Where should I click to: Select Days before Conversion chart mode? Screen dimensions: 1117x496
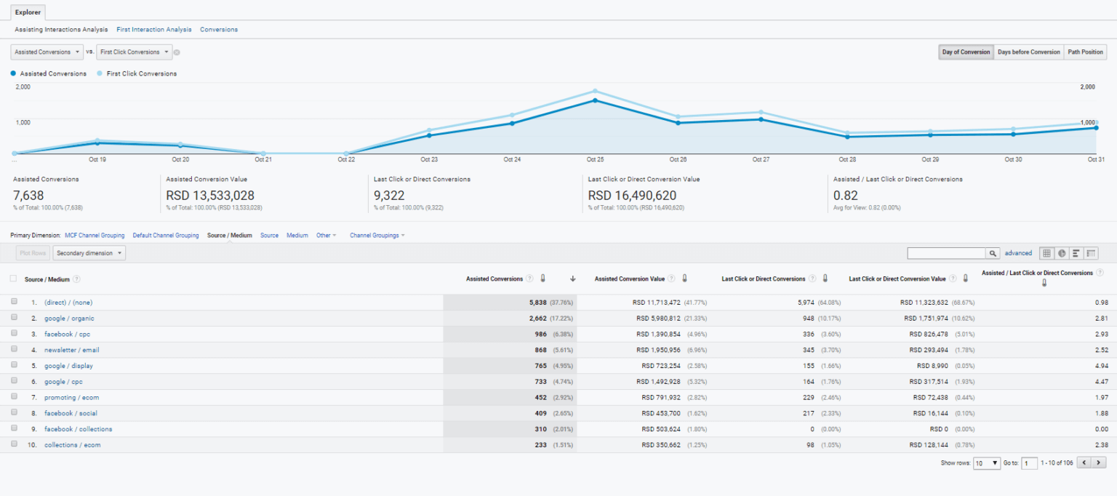1029,52
